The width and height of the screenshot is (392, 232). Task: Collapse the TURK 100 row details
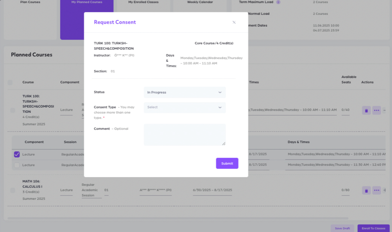tap(385, 110)
